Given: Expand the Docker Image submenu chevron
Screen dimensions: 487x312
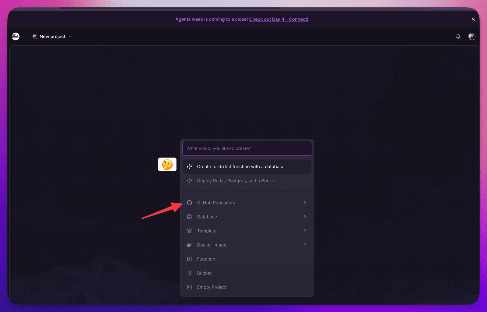Looking at the screenshot, I should (x=305, y=245).
